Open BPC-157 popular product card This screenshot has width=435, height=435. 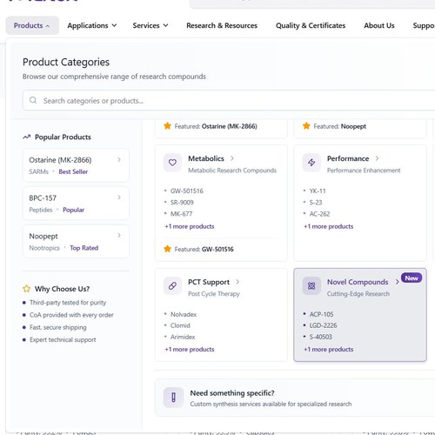76,204
